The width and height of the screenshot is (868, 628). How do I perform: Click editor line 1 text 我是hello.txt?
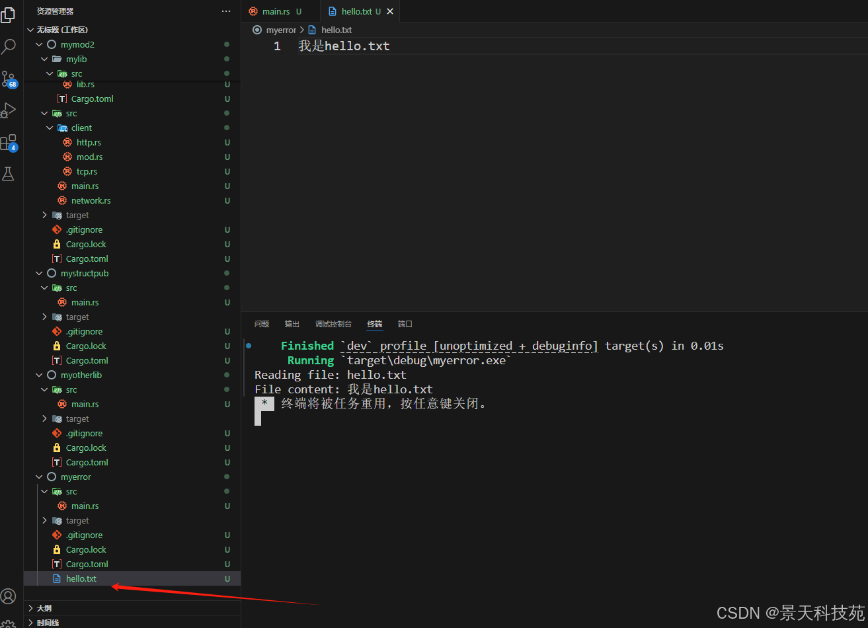[344, 46]
